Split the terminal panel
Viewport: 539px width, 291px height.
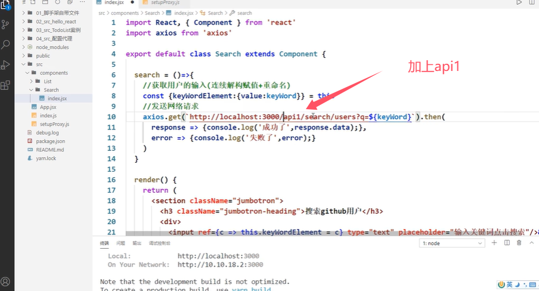tap(507, 243)
